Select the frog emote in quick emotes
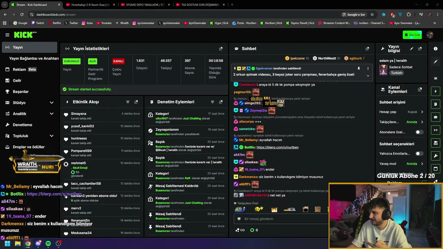 240,209
